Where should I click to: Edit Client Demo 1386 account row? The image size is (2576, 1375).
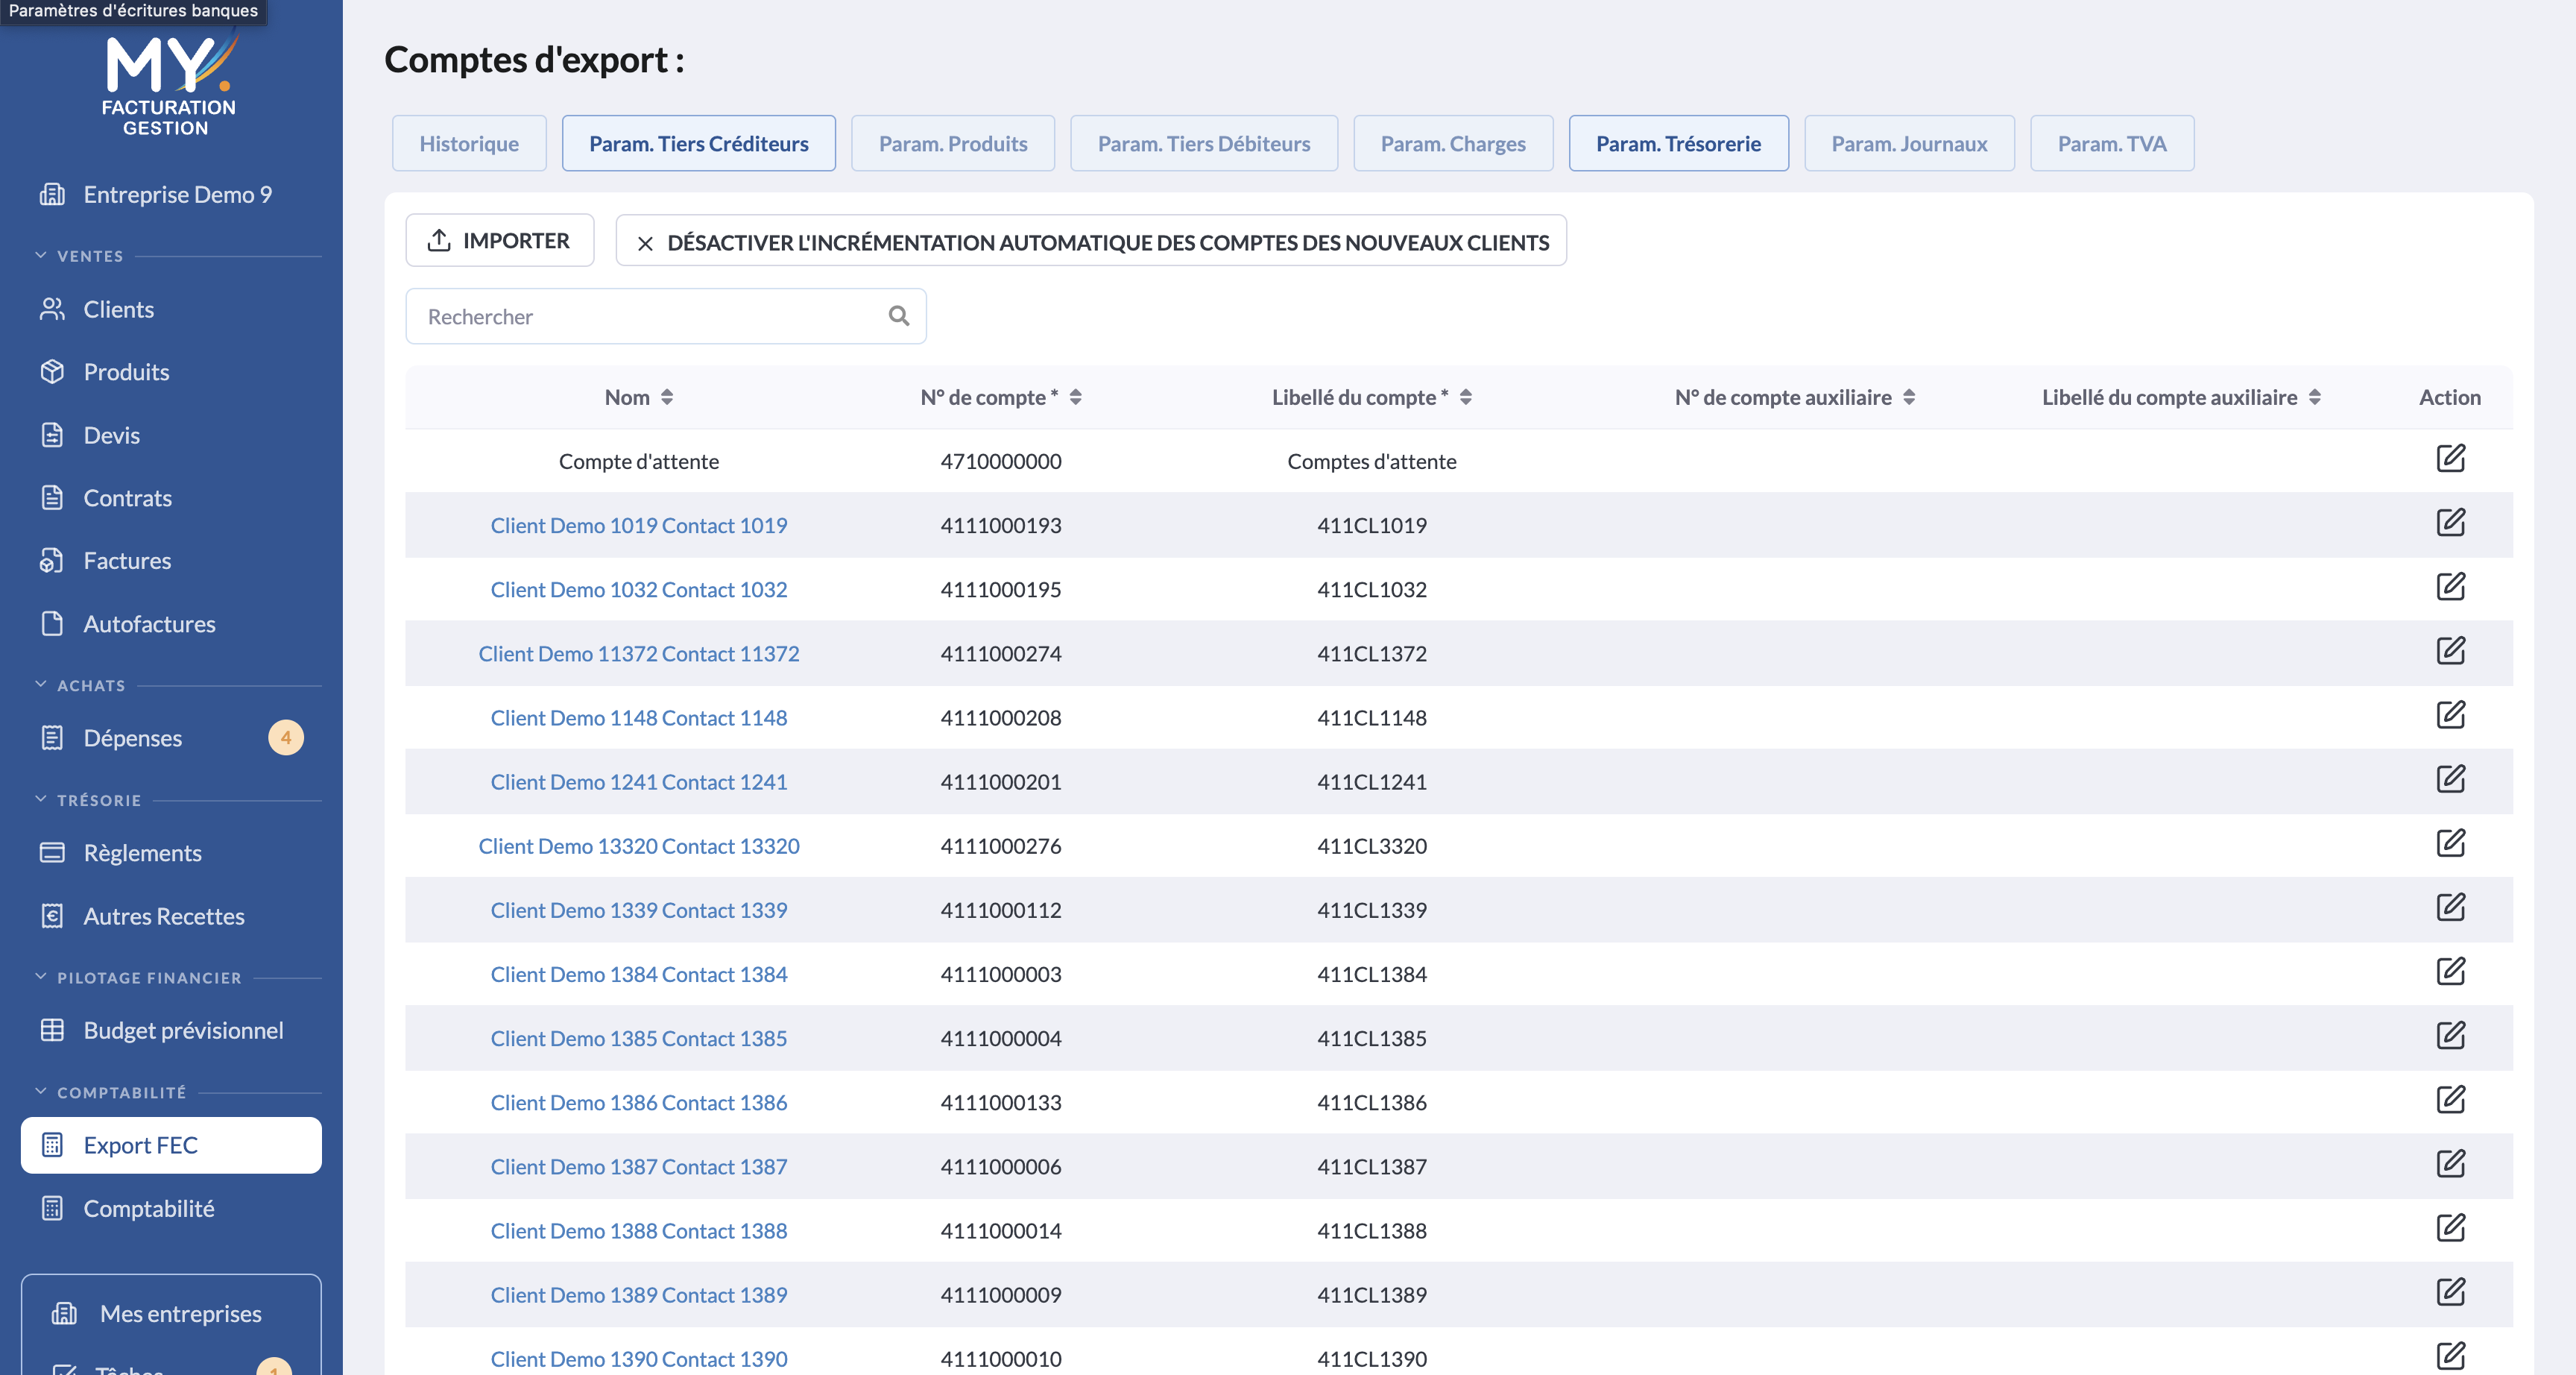tap(2450, 1099)
